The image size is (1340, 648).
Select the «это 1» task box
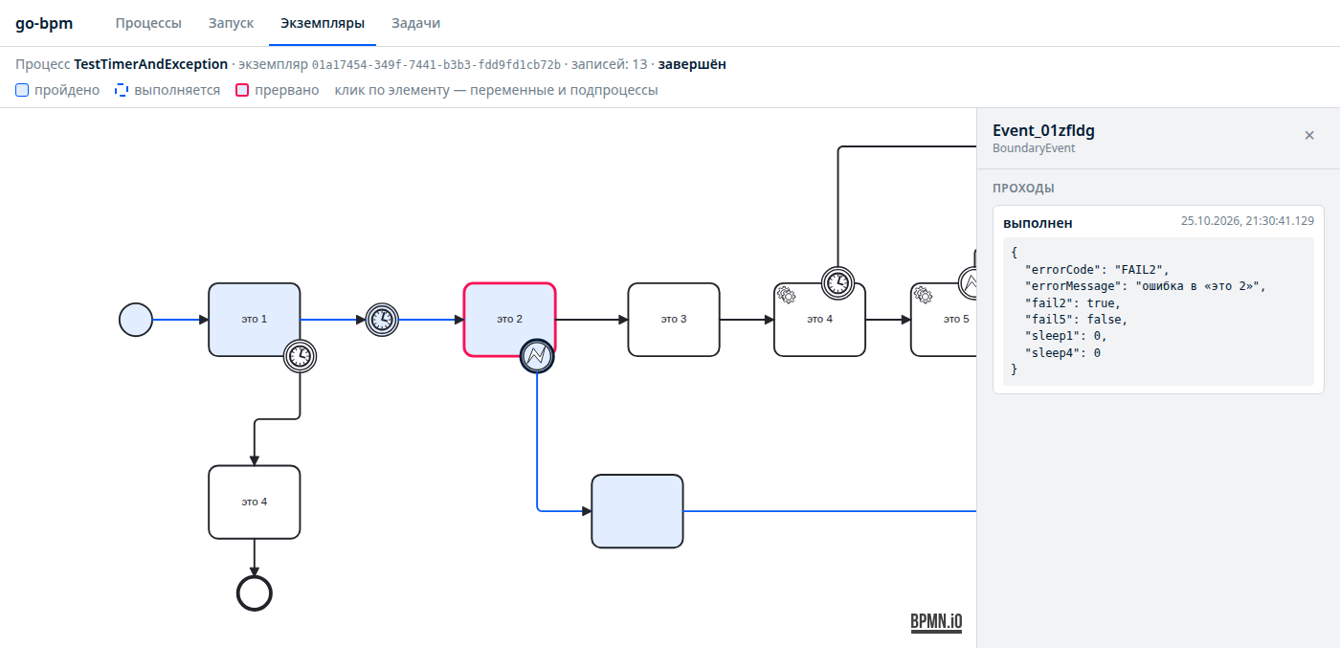[x=255, y=320]
